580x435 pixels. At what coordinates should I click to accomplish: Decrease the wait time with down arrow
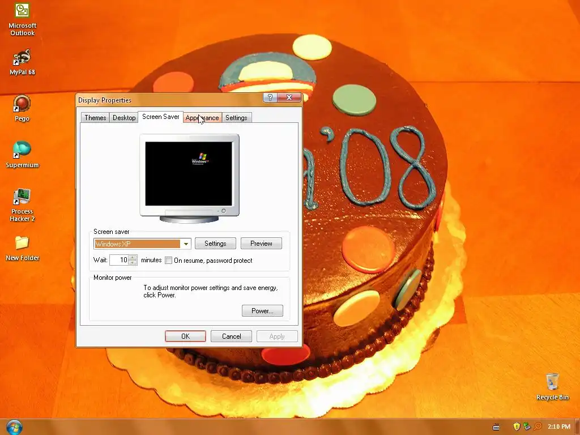[x=133, y=263]
